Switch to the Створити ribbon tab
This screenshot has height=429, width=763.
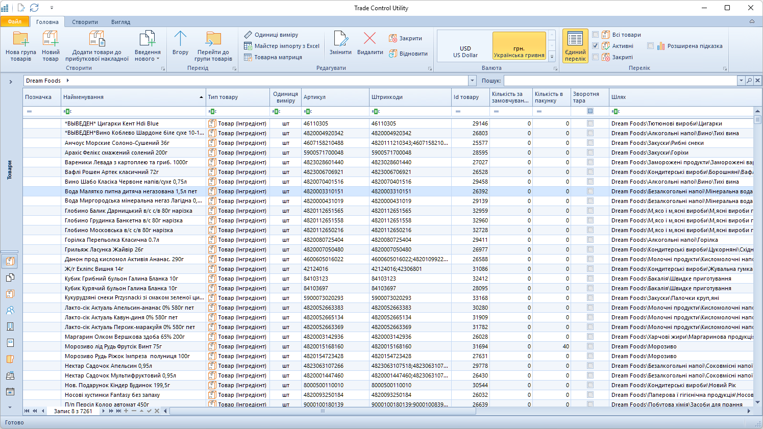pyautogui.click(x=85, y=22)
